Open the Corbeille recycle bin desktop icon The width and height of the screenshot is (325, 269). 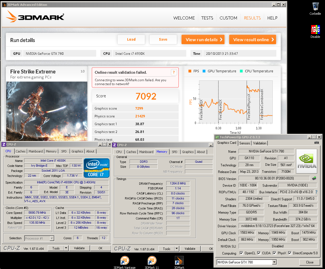pos(315,9)
